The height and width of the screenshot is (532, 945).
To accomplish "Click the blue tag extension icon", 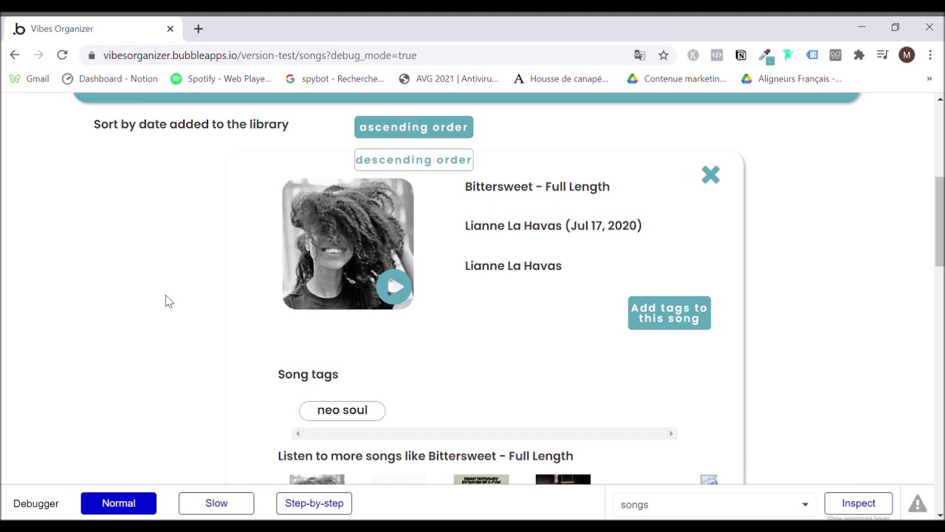I will [812, 55].
